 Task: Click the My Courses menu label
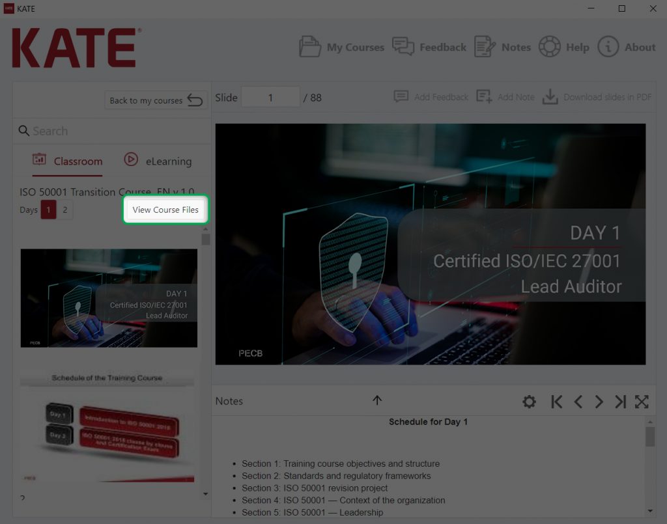pyautogui.click(x=356, y=47)
